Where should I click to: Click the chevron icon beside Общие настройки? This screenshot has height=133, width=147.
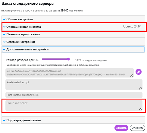point(4,19)
